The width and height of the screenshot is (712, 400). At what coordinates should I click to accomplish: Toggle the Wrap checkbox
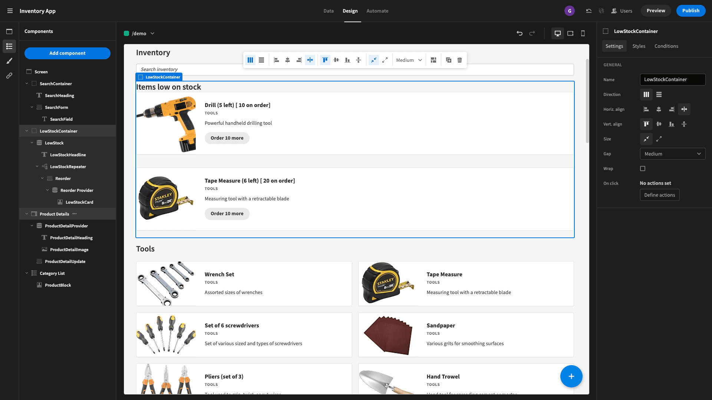point(643,168)
